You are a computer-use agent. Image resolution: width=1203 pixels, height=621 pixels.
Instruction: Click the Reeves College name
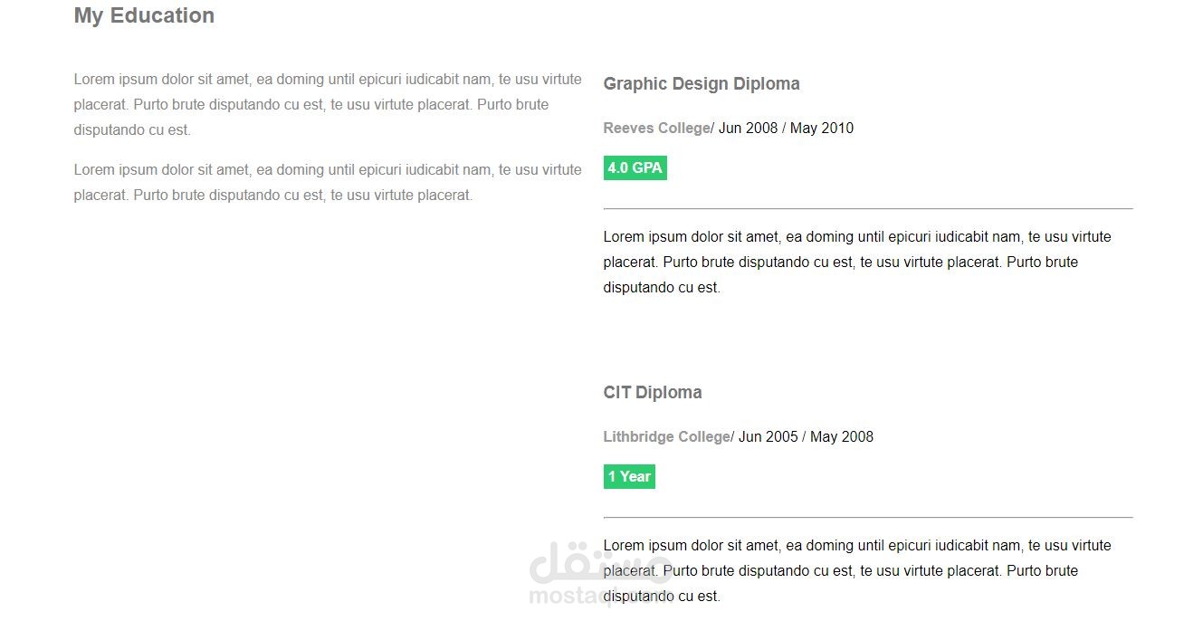(656, 129)
